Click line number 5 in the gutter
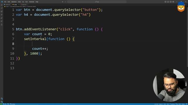 click(x=13, y=29)
